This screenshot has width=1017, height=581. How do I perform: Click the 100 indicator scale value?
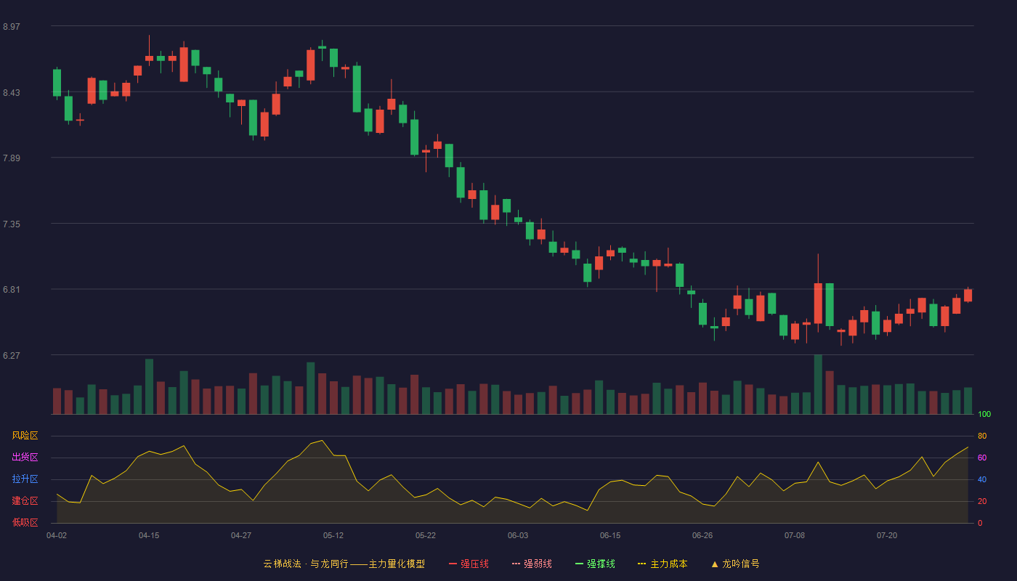tap(984, 414)
